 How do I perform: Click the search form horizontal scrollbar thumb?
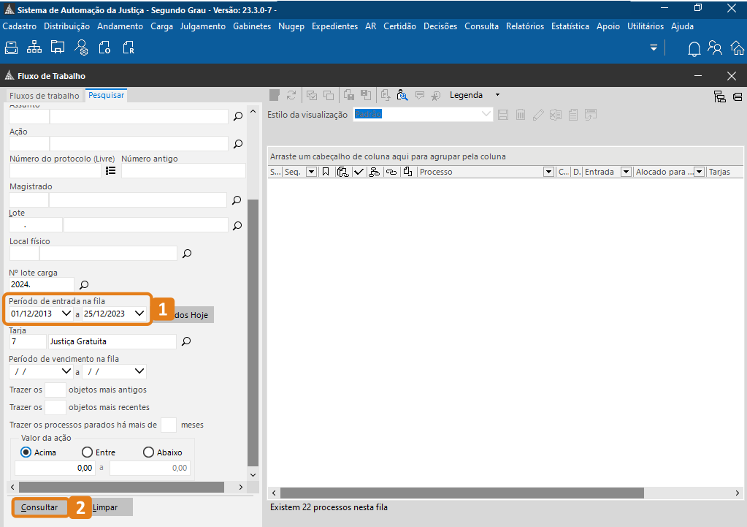[x=121, y=487]
